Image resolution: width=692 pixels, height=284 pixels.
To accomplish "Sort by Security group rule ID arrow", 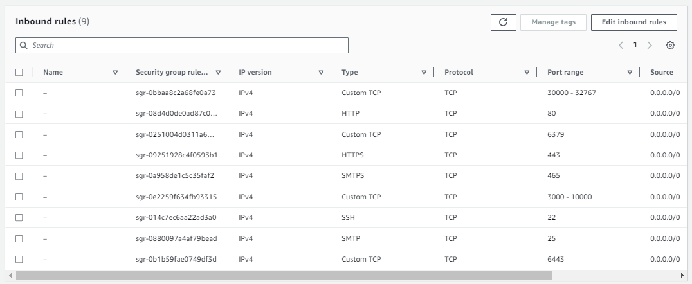I will [218, 73].
